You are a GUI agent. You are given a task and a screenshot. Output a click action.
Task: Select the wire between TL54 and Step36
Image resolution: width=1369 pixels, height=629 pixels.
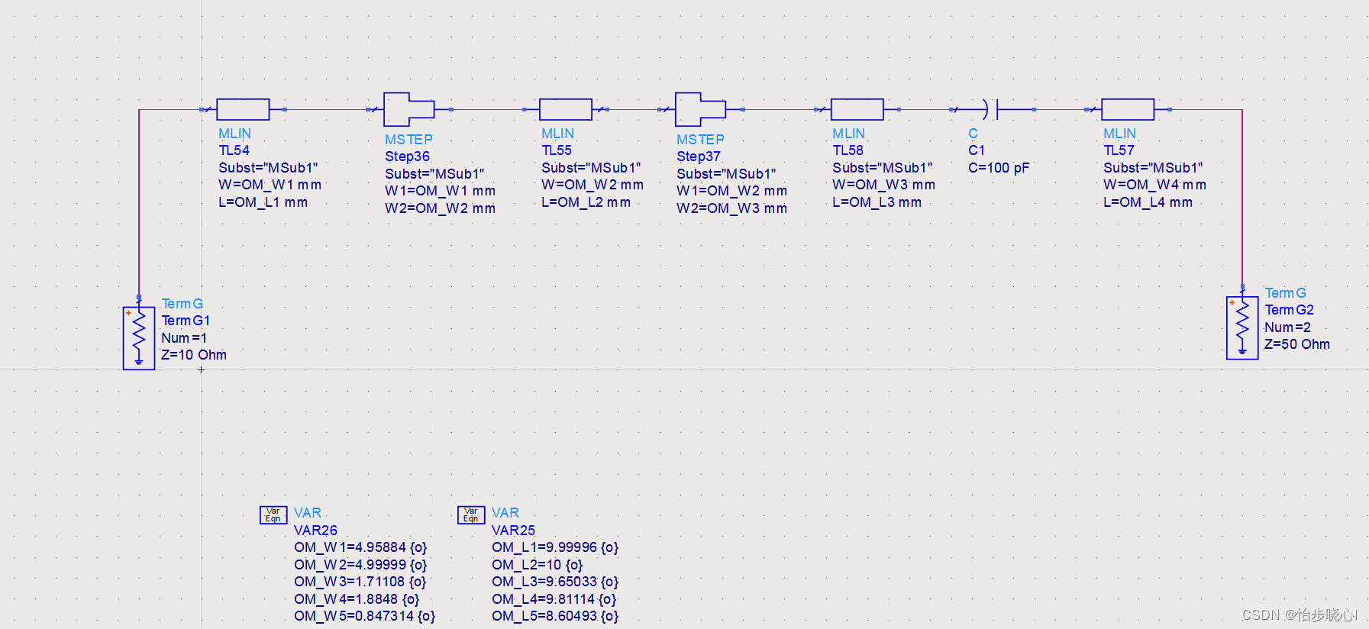327,110
